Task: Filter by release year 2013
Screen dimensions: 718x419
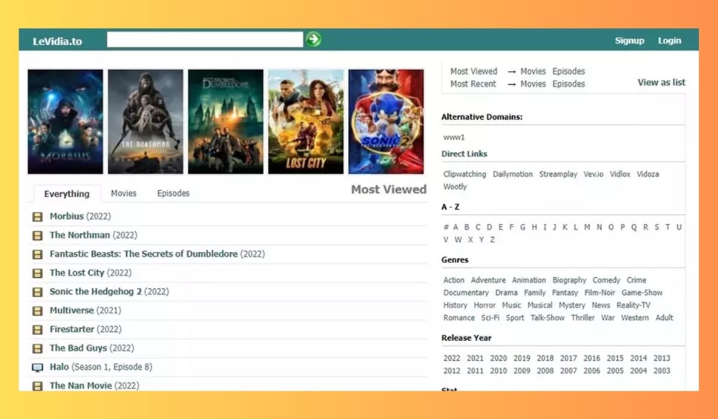Action: [662, 359]
